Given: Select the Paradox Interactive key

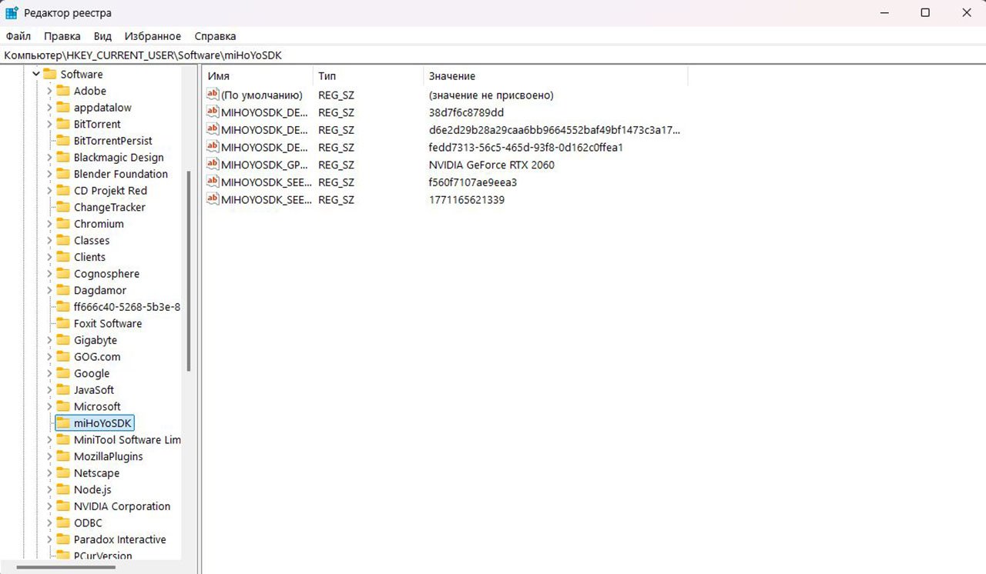Looking at the screenshot, I should coord(119,539).
